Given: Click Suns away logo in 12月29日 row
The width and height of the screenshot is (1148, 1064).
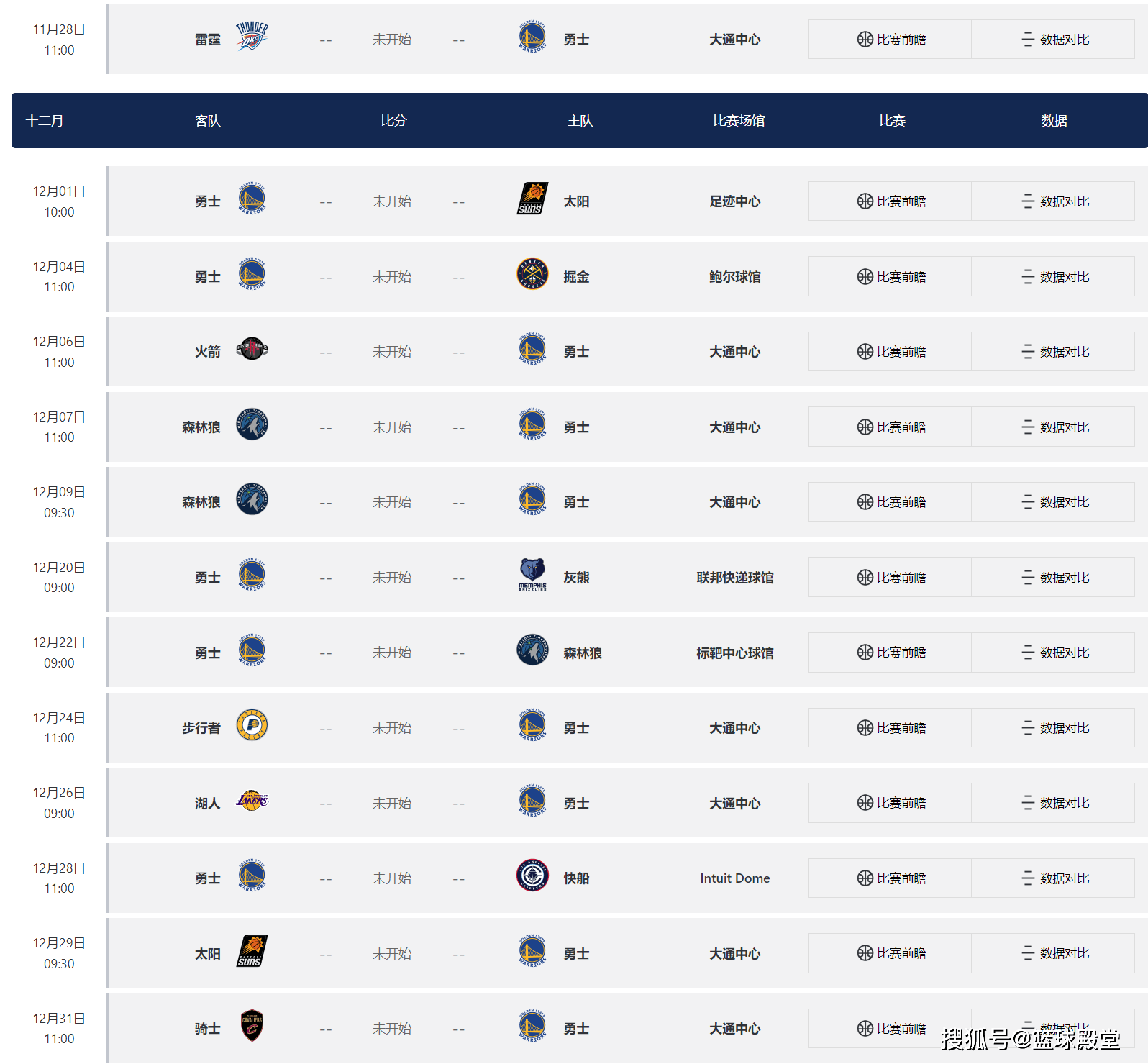Looking at the screenshot, I should (x=252, y=951).
